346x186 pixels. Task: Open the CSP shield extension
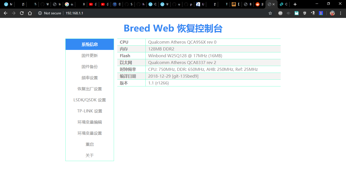(x=305, y=13)
